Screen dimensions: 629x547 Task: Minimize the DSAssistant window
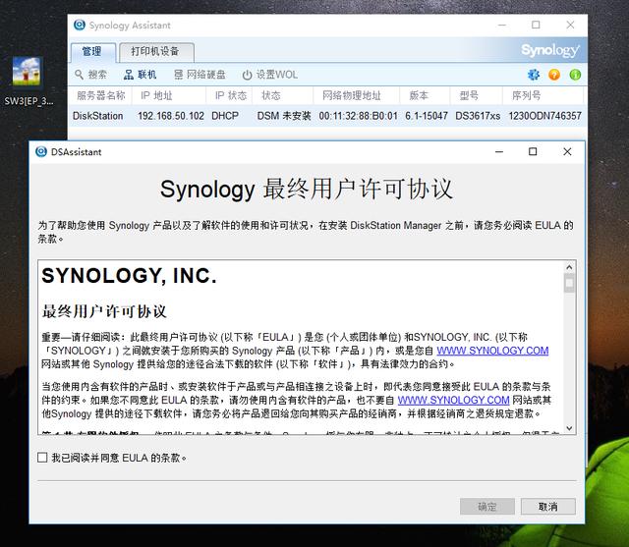[499, 152]
